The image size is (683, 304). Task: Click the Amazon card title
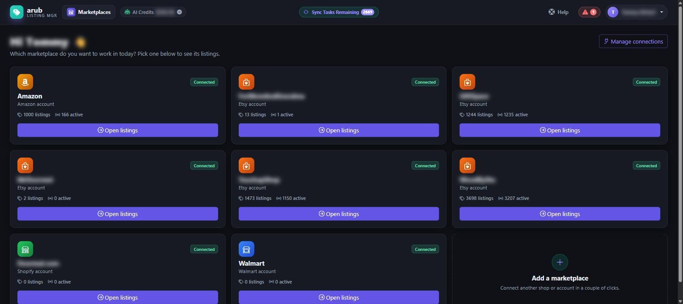30,96
